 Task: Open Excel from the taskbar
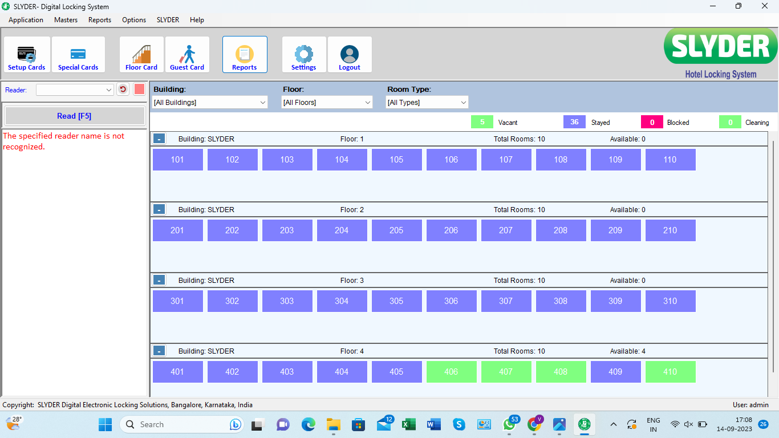click(x=408, y=424)
